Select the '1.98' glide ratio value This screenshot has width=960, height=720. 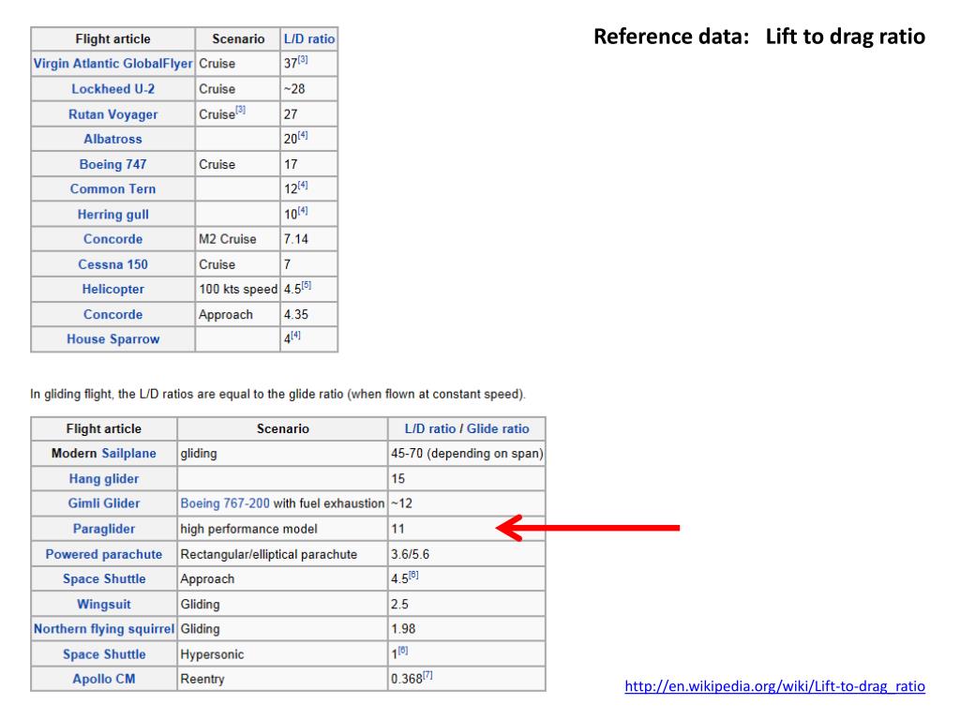click(403, 629)
